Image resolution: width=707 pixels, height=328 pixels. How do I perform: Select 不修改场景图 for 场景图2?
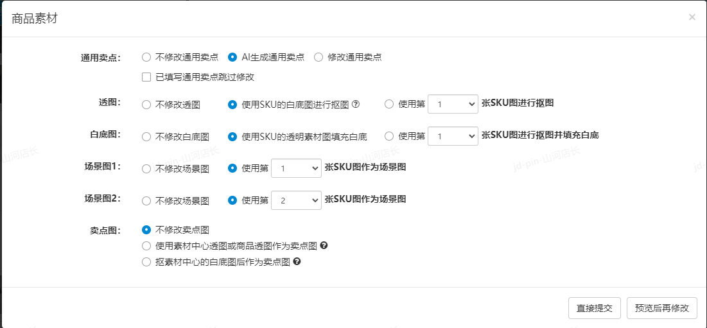(146, 201)
